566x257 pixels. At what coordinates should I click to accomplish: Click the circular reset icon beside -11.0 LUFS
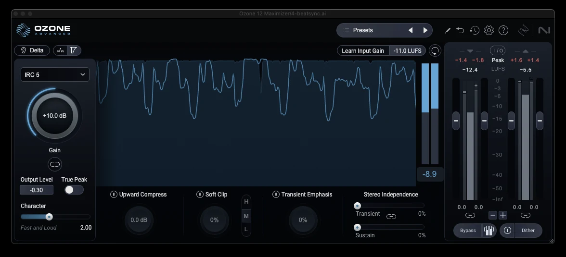click(x=435, y=50)
